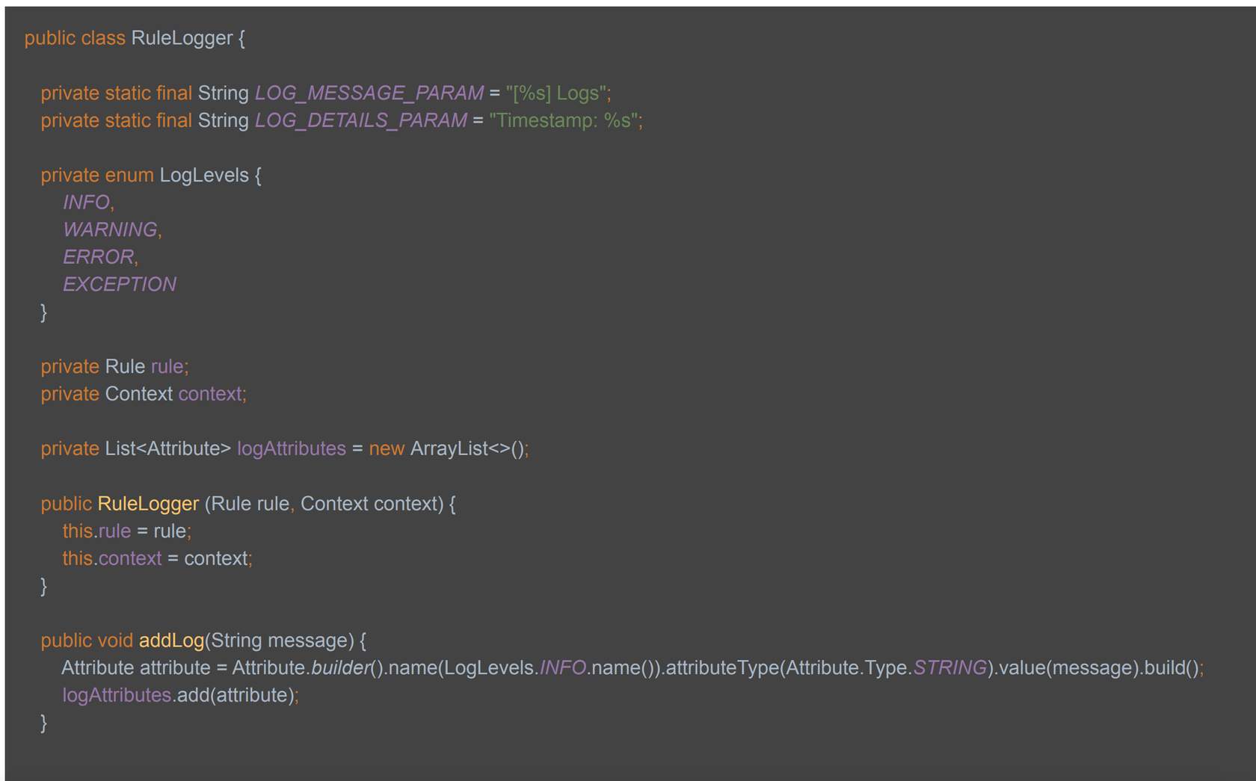Click the LOG_DETAILS_PARAM constant name
The image size is (1256, 781).
tap(360, 121)
